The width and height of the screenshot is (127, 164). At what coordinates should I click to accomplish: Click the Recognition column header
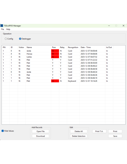pos(73,47)
